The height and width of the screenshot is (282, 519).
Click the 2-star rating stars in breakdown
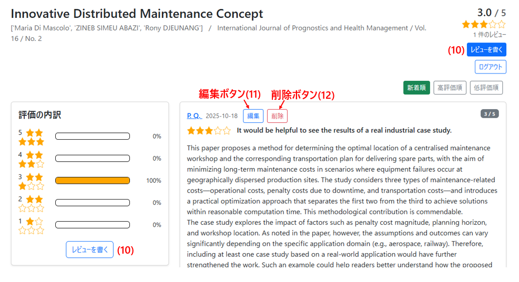pyautogui.click(x=32, y=203)
